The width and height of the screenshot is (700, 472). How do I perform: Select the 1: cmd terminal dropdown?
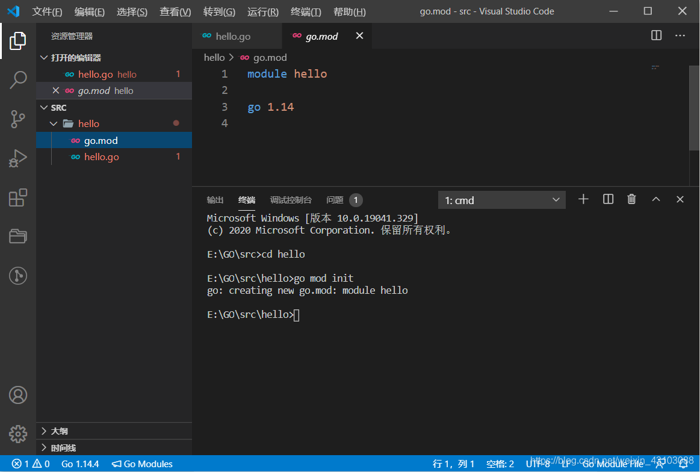click(x=502, y=200)
